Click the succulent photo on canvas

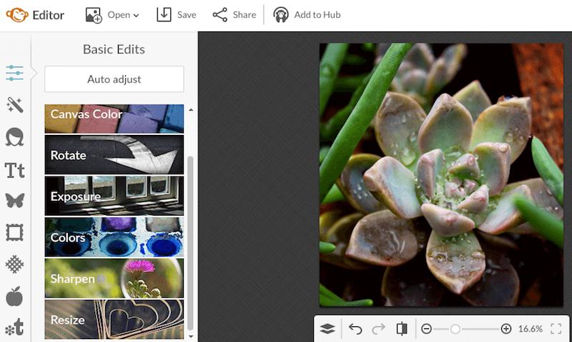(x=441, y=175)
